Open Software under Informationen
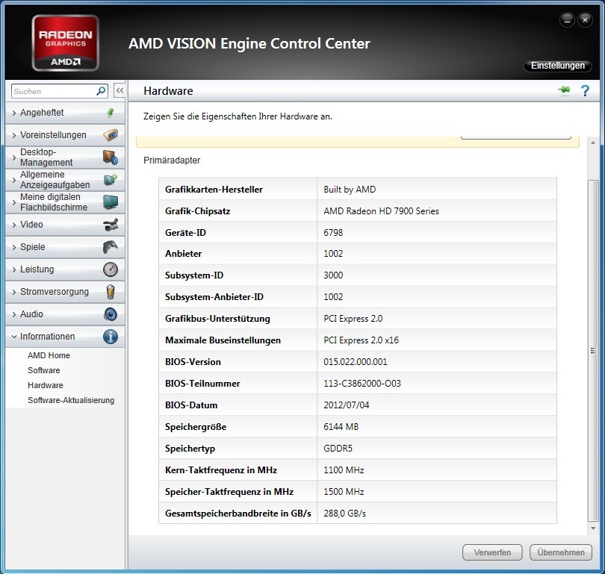The image size is (605, 574). click(x=43, y=370)
